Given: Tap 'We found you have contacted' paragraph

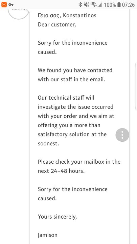Looking at the screenshot, I should (x=75, y=75).
